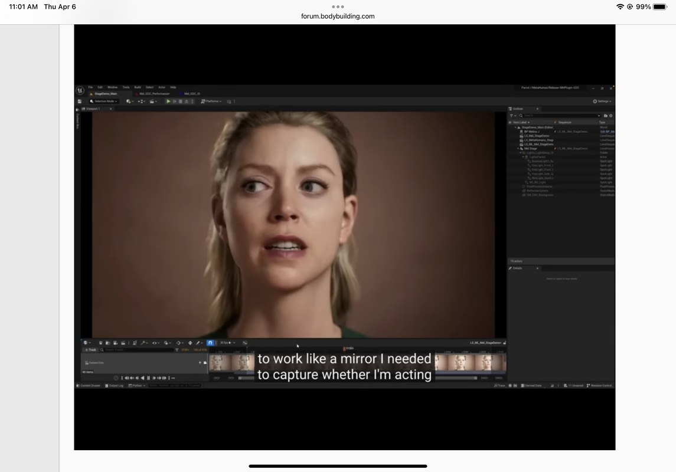Click the Sequencer record circle button
The image size is (676, 472).
click(116, 378)
